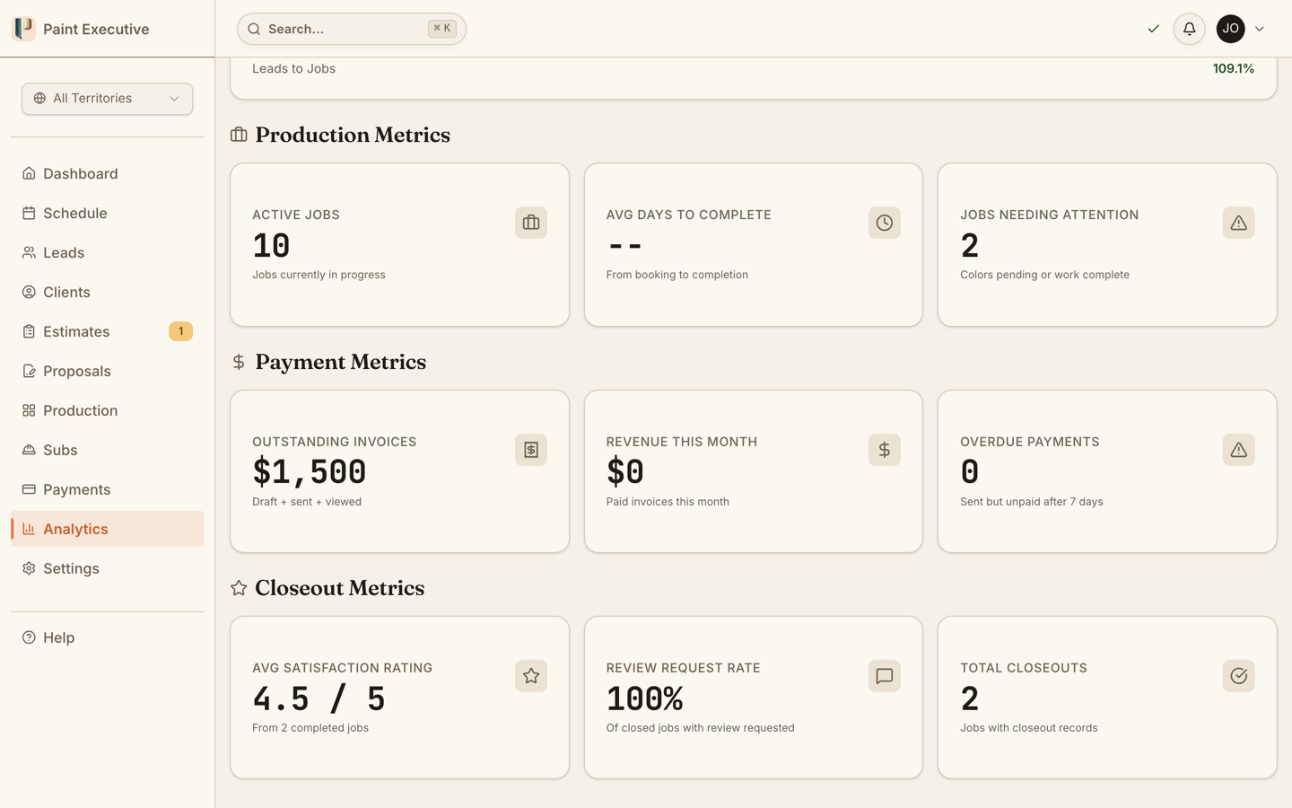Viewport: 1292px width, 808px height.
Task: Click the Overdue Payments warning icon
Action: [x=1238, y=450]
